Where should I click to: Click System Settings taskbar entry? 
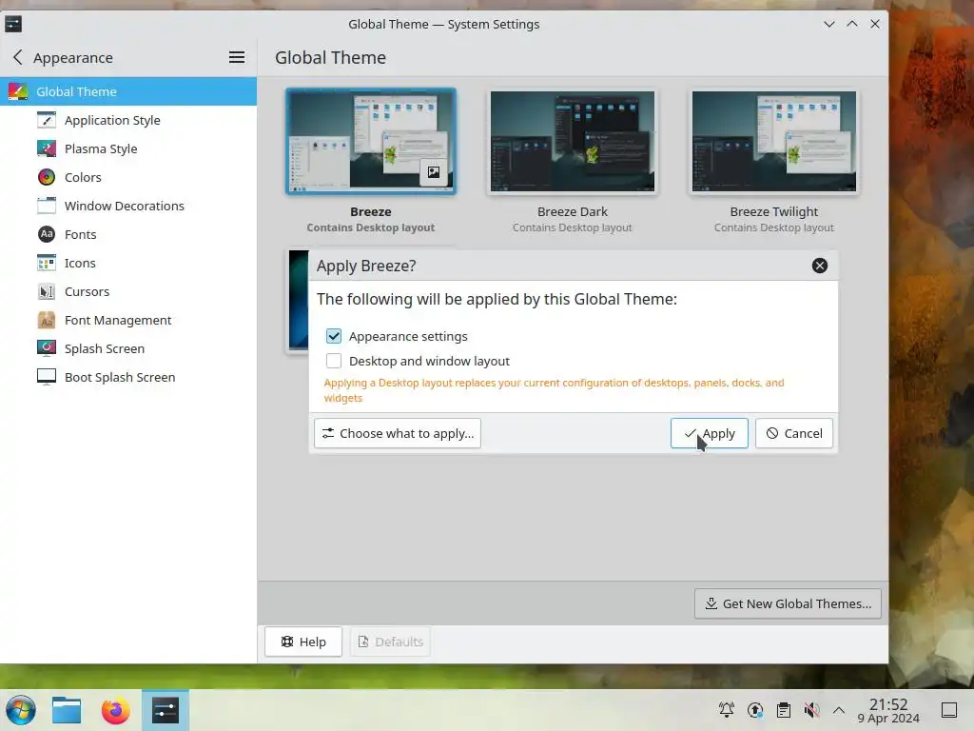(166, 710)
